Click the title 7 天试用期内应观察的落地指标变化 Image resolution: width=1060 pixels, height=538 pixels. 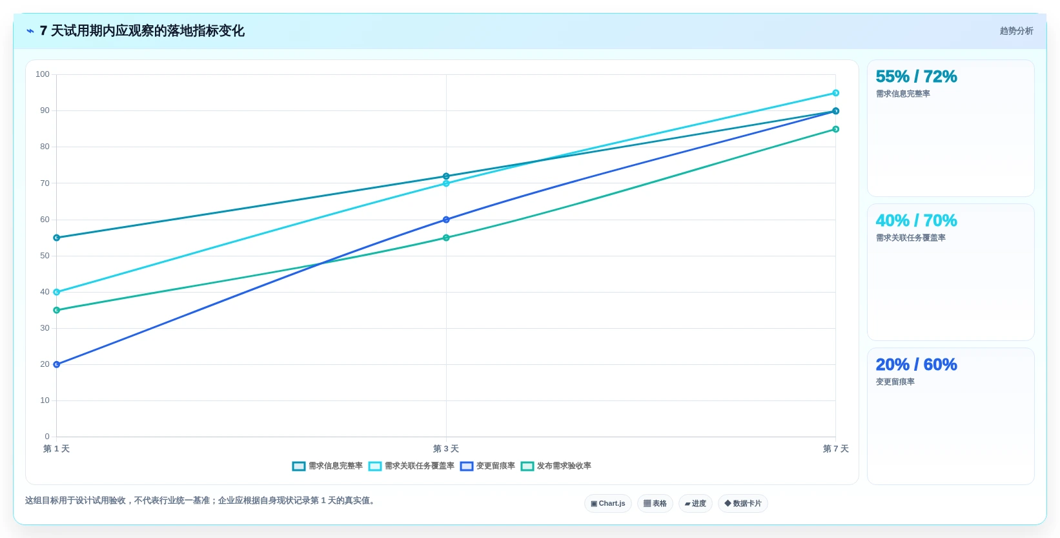point(142,31)
